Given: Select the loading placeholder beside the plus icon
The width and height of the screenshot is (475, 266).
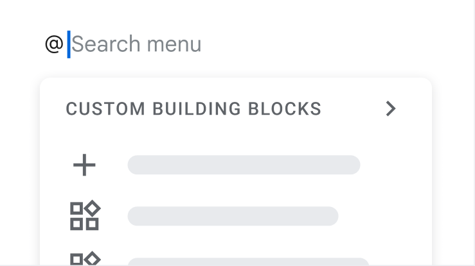Looking at the screenshot, I should pyautogui.click(x=244, y=165).
